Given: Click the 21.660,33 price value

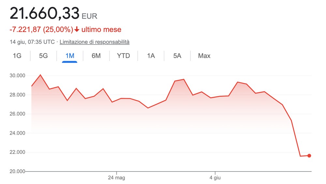Looking at the screenshot, I should pos(44,13).
